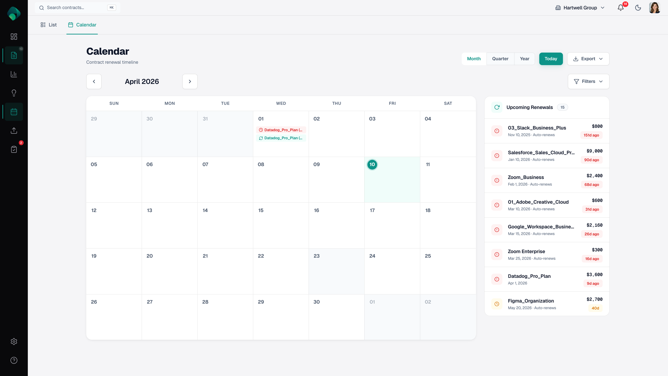Switch calendar view to Quarter
668x376 pixels.
point(500,59)
